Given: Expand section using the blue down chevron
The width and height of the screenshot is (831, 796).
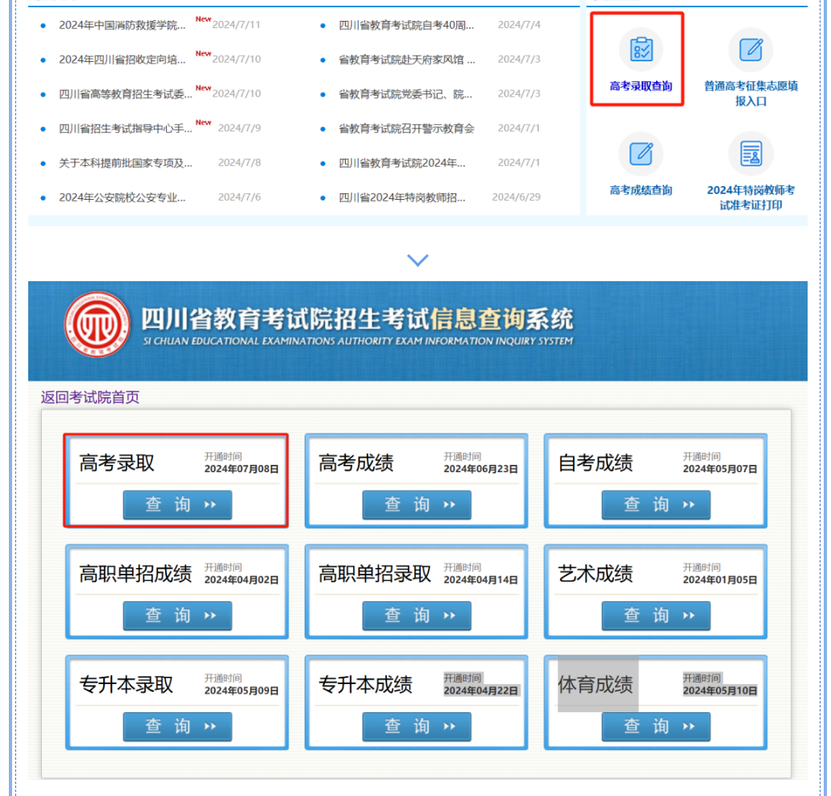Looking at the screenshot, I should click(418, 260).
